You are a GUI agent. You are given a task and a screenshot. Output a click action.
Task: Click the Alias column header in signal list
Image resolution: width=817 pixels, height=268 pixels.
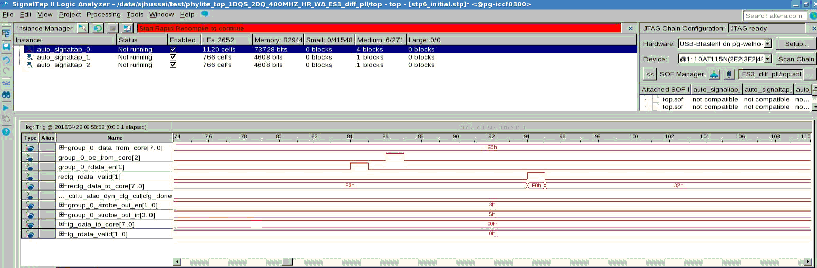pyautogui.click(x=48, y=138)
